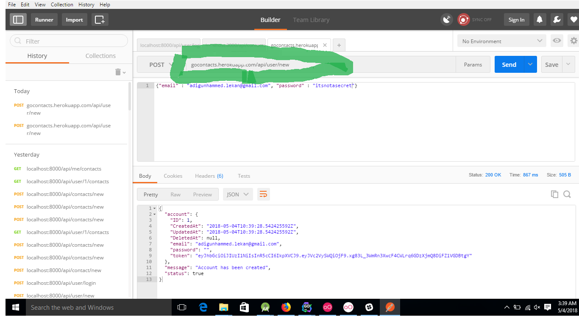Image resolution: width=579 pixels, height=325 pixels.
Task: Open the History menu in menu bar
Action: [86, 4]
